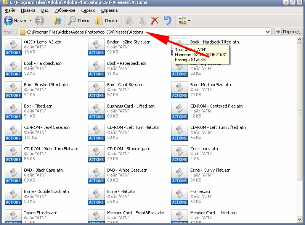This screenshot has height=225, width=305.
Task: Select Box - Giant Size.atn icon
Action: coord(96,90)
